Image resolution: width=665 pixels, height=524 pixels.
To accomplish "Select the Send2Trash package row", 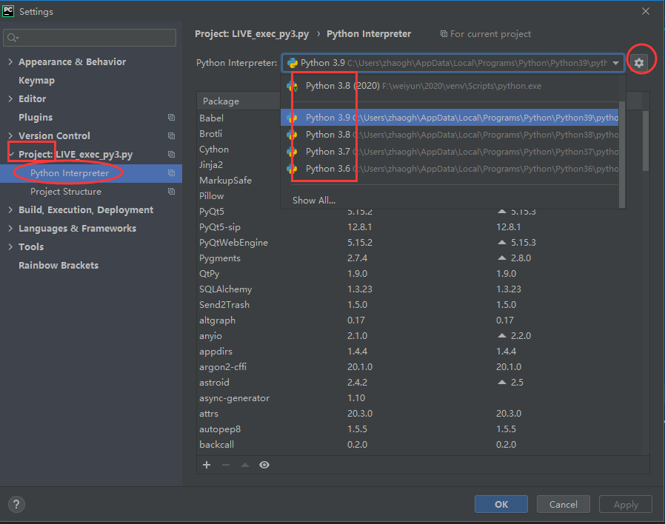I will point(420,305).
